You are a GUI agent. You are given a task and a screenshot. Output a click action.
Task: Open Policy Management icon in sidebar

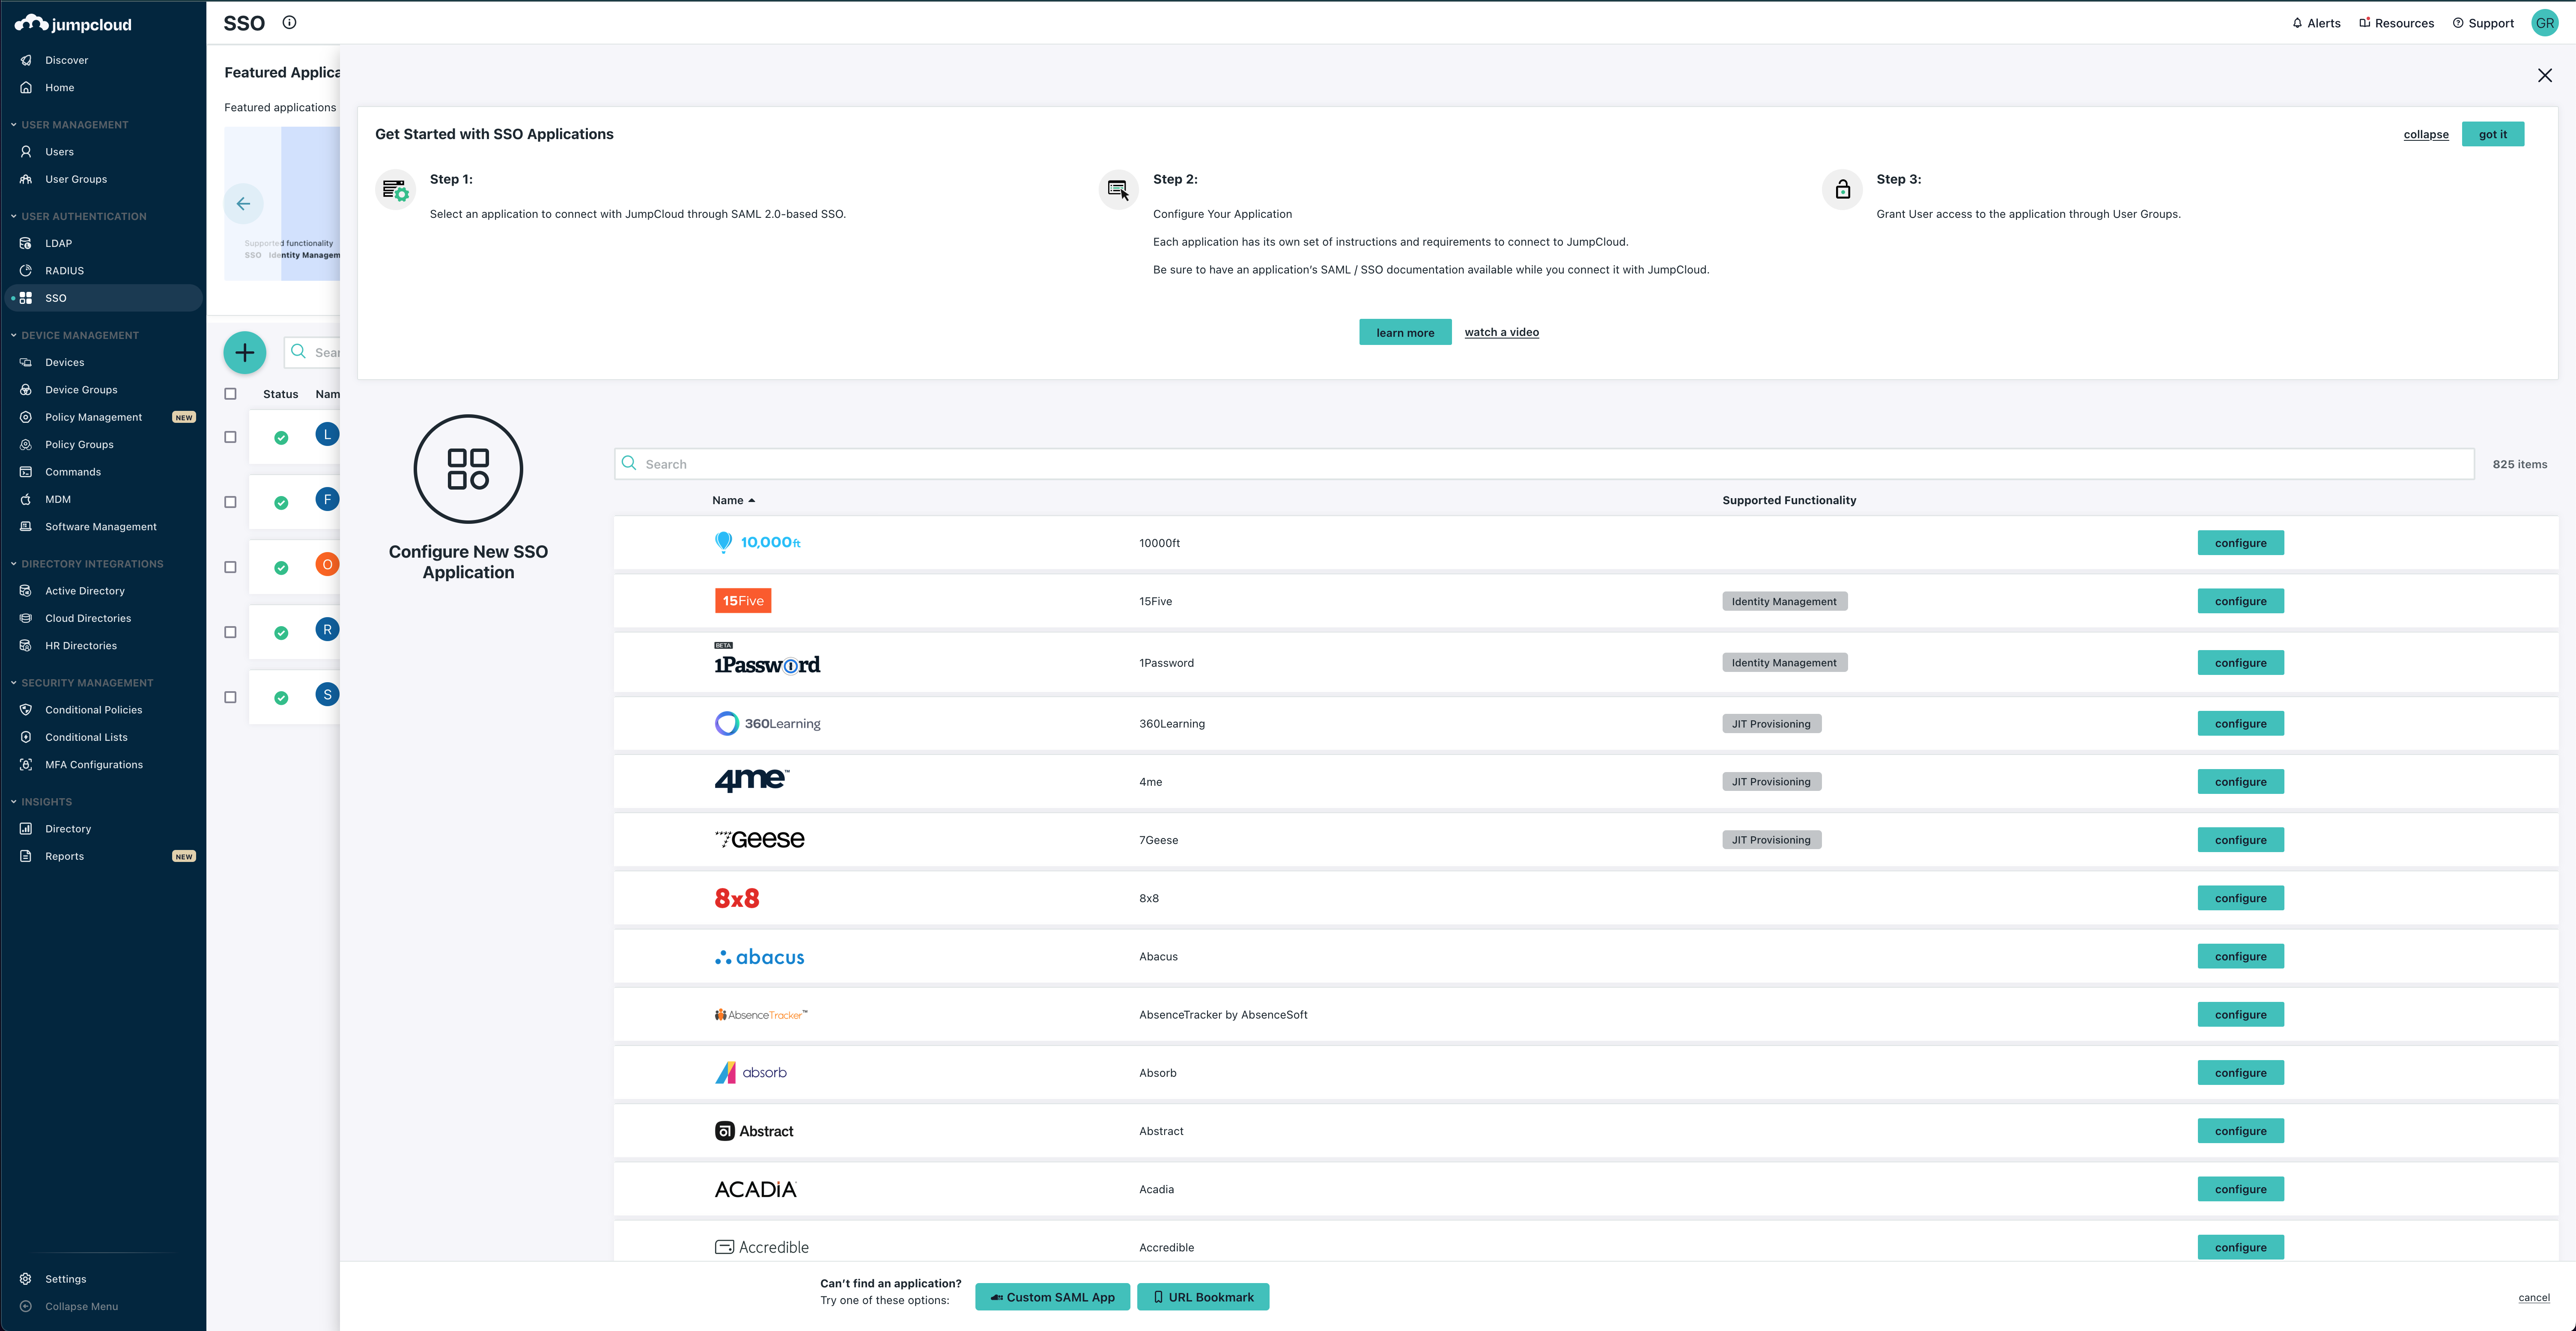tap(26, 418)
